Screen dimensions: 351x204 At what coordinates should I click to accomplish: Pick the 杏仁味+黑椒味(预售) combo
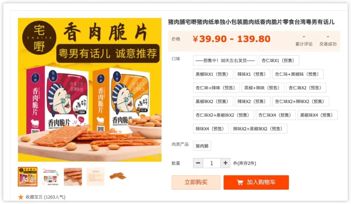point(298,74)
